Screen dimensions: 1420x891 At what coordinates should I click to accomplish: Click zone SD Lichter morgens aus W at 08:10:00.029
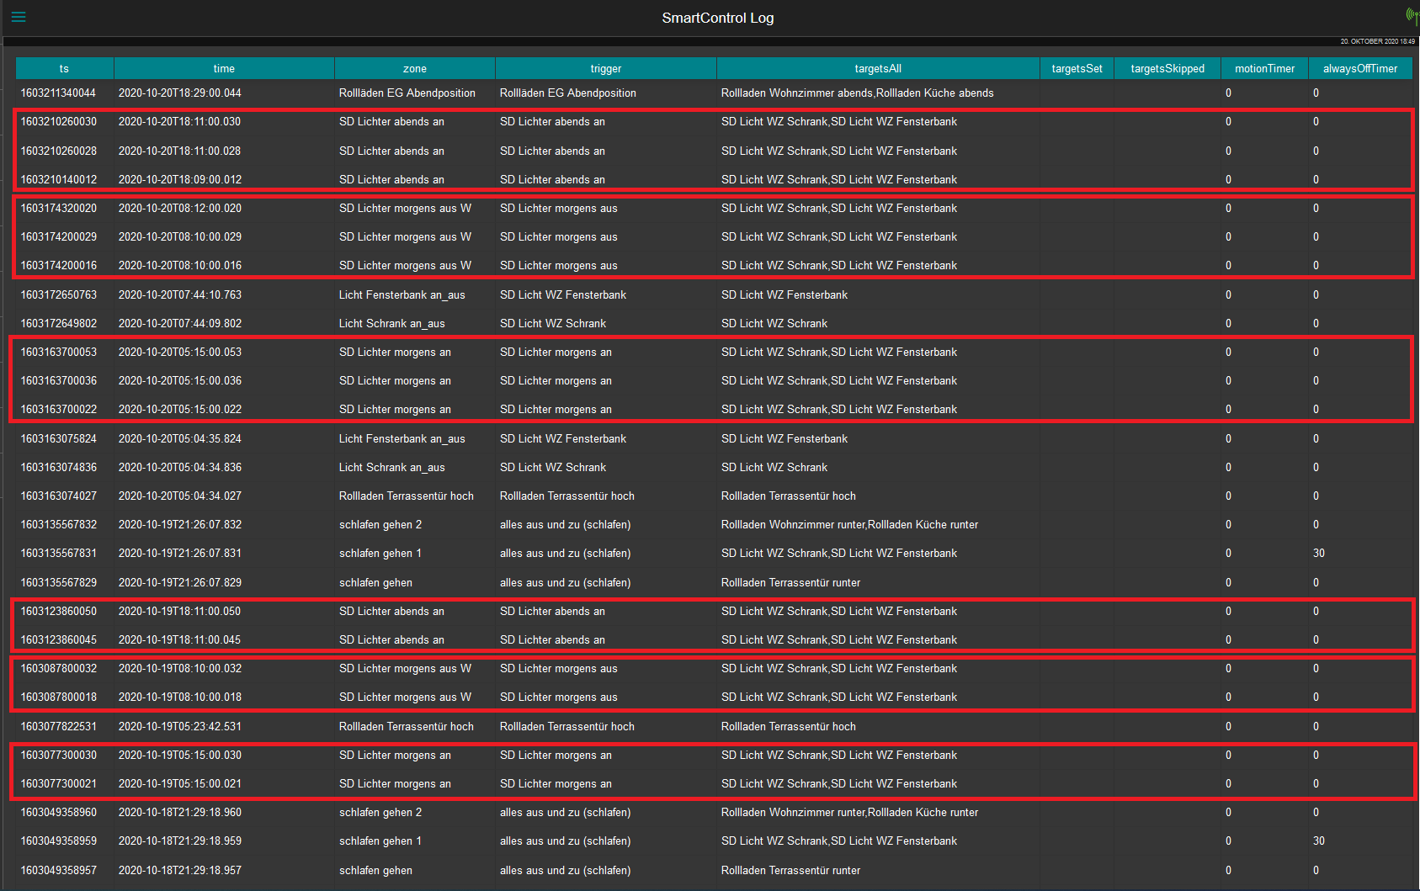pos(405,236)
